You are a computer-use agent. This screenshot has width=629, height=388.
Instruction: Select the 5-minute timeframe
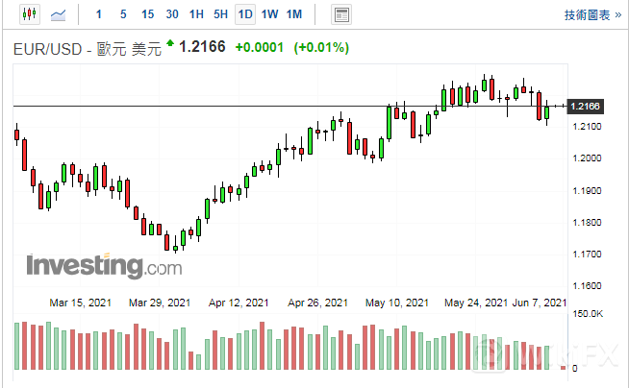(x=122, y=14)
